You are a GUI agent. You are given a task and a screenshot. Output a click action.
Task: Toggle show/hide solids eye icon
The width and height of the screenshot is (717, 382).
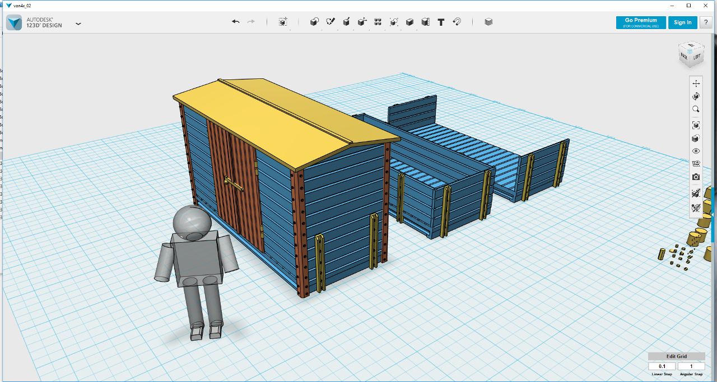pyautogui.click(x=696, y=151)
